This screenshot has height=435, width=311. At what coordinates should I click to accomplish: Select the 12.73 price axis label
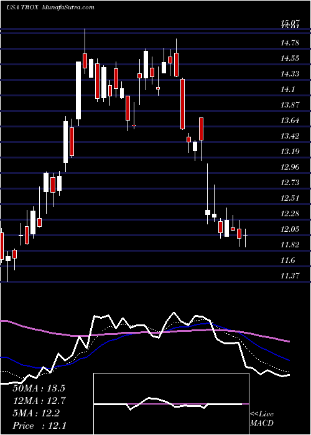click(290, 183)
